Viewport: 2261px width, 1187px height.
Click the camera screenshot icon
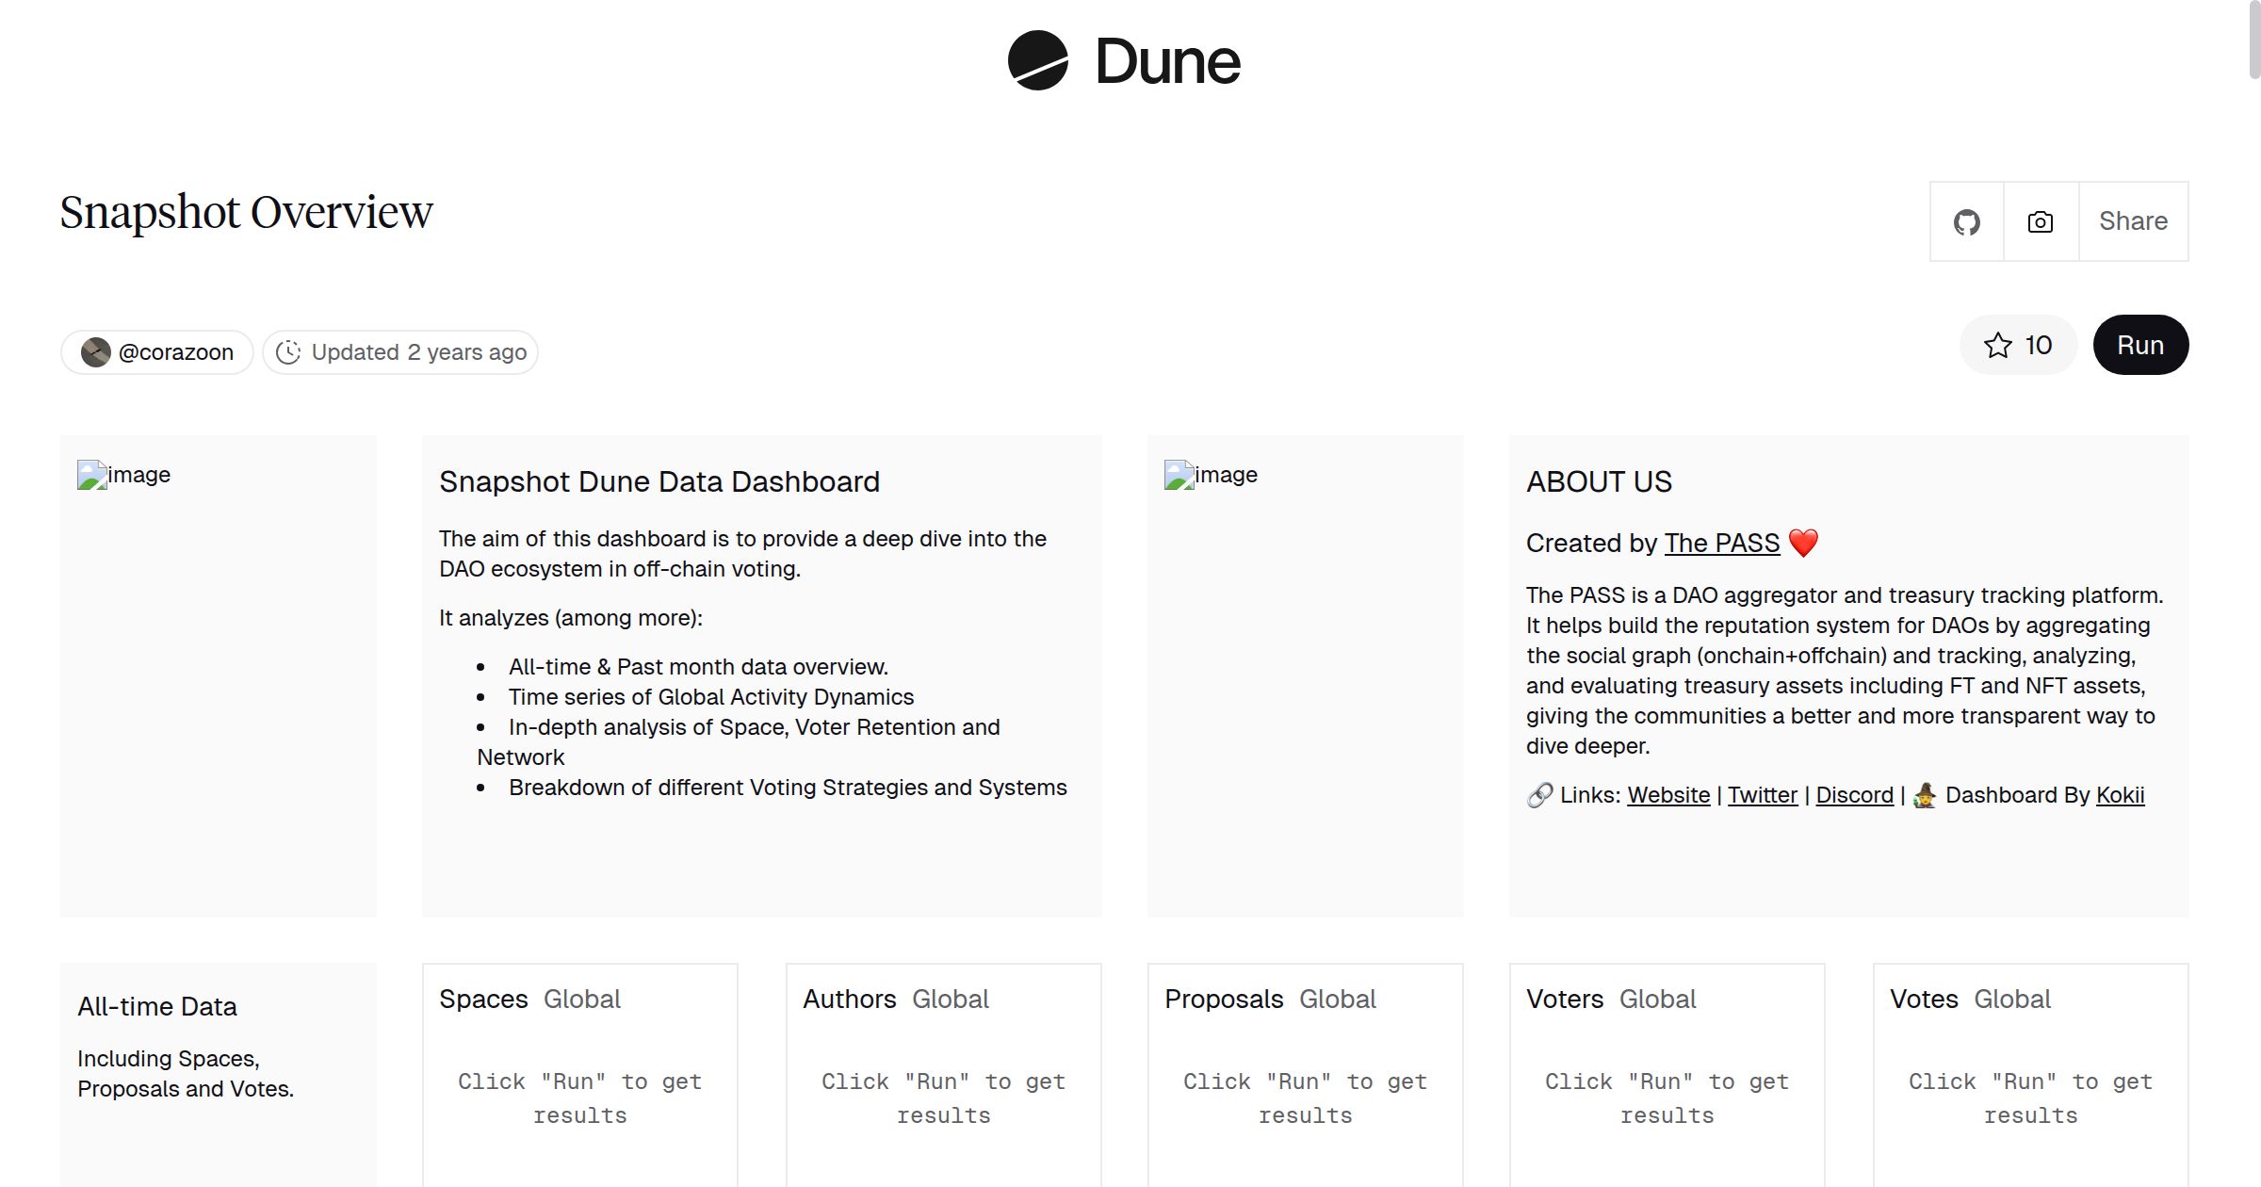[x=2039, y=220]
